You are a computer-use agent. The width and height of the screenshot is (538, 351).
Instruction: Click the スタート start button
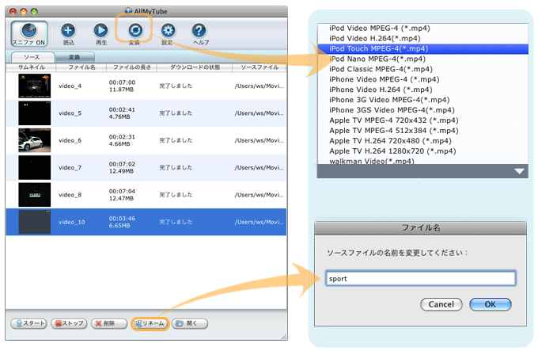pyautogui.click(x=28, y=323)
